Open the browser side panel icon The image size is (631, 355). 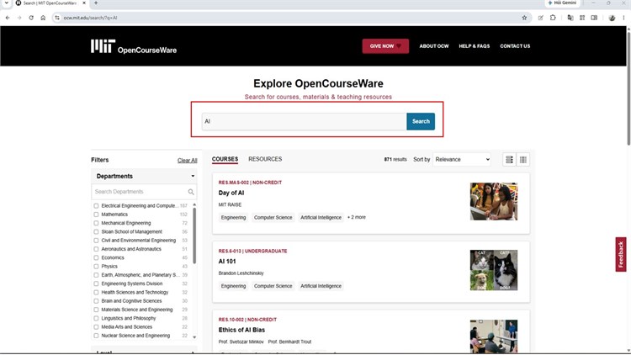click(x=594, y=18)
